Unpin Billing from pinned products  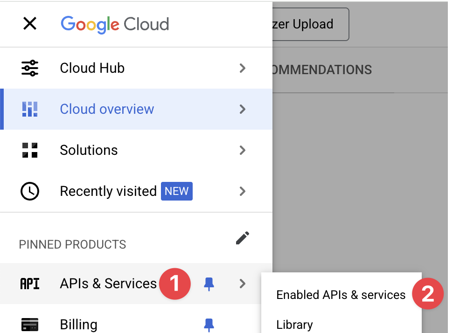[x=209, y=324]
